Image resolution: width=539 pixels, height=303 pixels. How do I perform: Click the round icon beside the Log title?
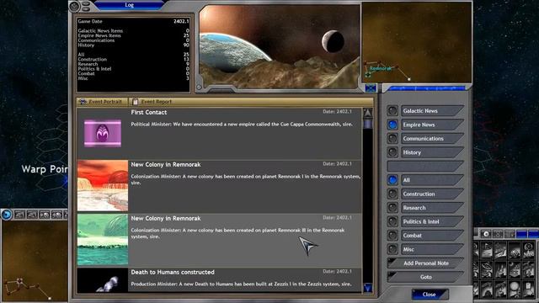[74, 6]
